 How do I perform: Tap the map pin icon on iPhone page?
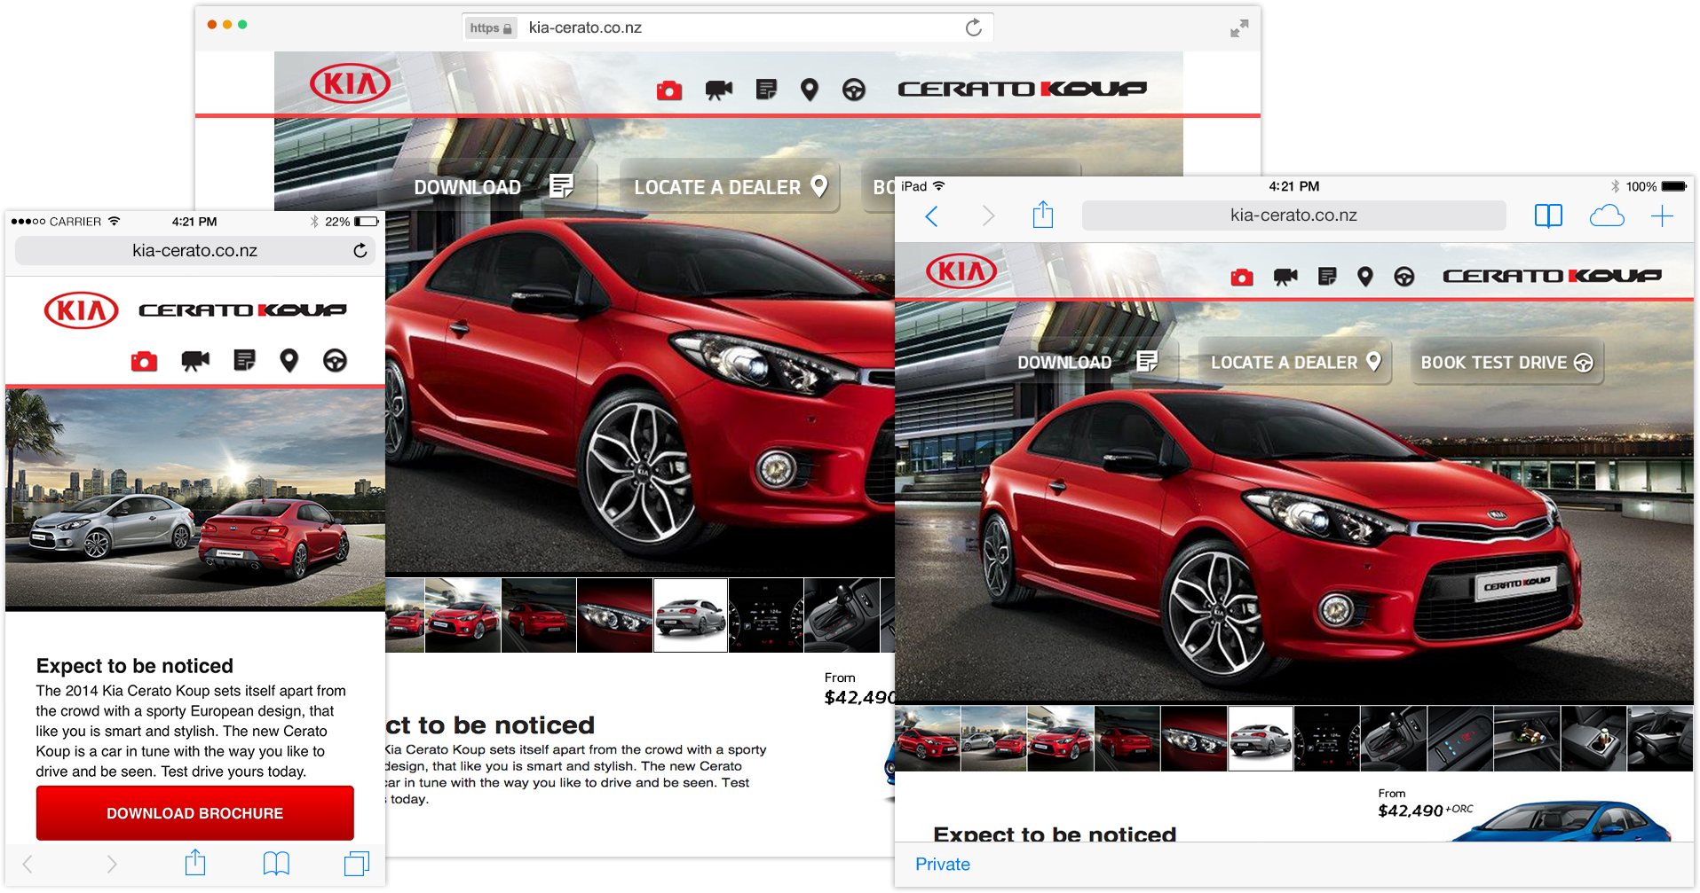pos(289,361)
